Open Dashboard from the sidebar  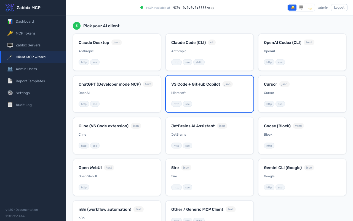[x=33, y=21]
